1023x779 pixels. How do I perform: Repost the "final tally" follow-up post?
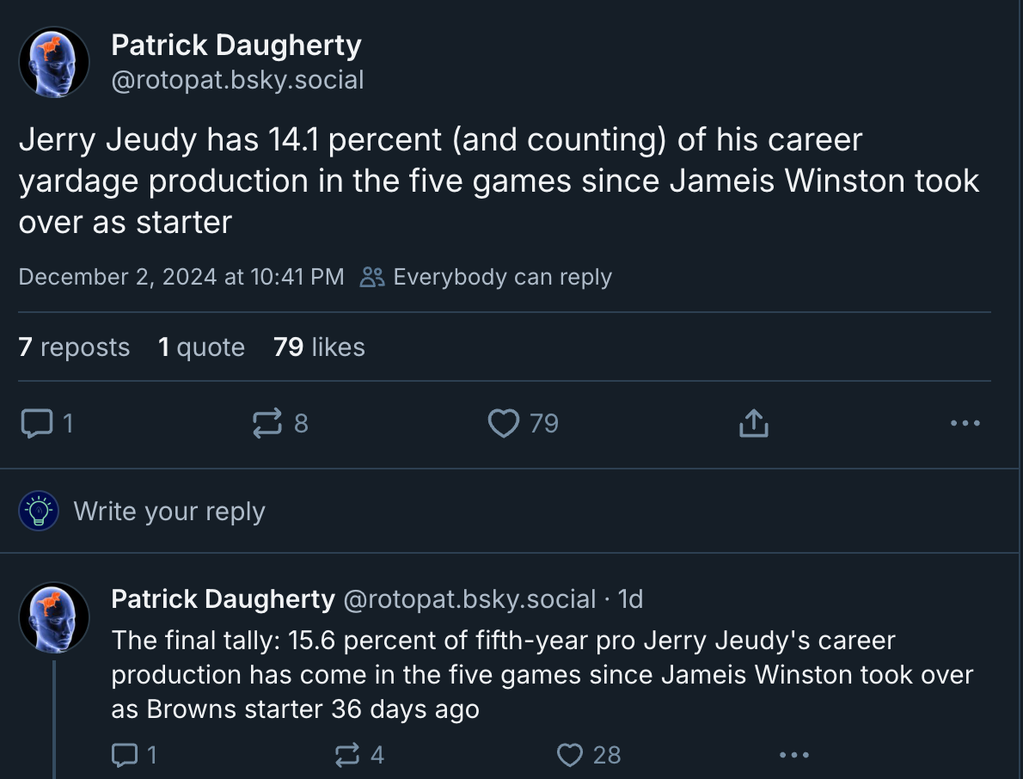pyautogui.click(x=346, y=755)
